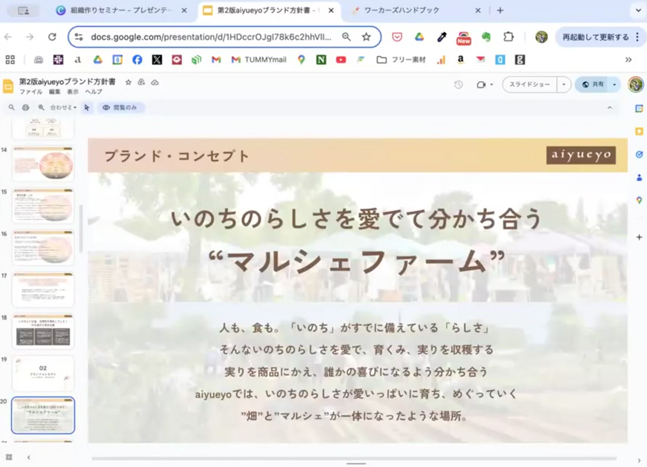
Task: Collapse the filmstrip with the left chevron
Action: (x=29, y=457)
